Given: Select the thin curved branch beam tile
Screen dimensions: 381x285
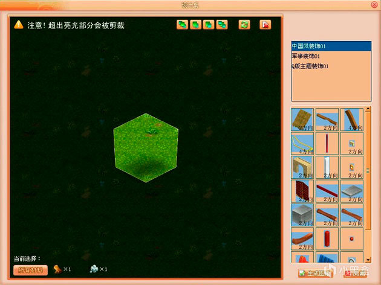Looking at the screenshot, I should 327,120.
